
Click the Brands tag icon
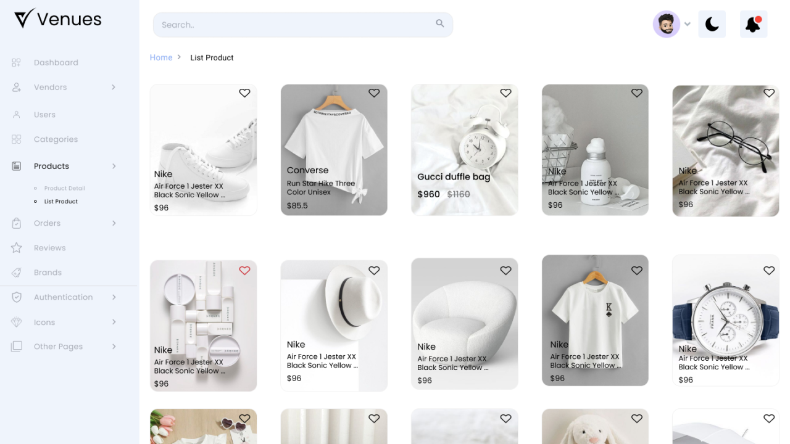[17, 273]
